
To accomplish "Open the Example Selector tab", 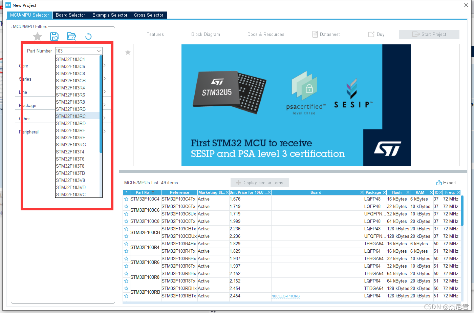I will point(110,15).
